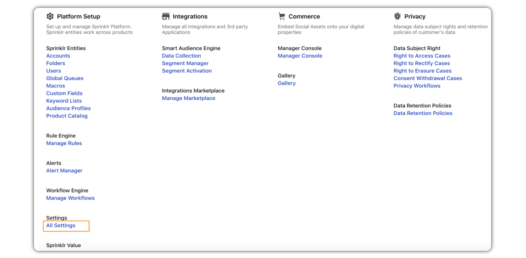Screen dimensions: 526x258
Task: Click the Privacy shield icon
Action: pyautogui.click(x=397, y=16)
